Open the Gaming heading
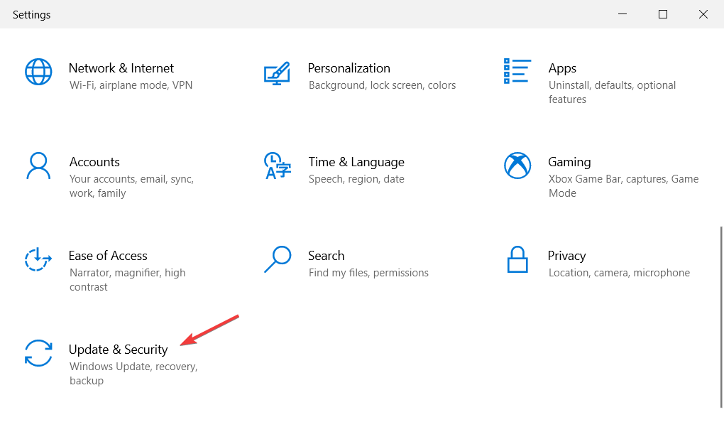724x422 pixels. pos(569,162)
